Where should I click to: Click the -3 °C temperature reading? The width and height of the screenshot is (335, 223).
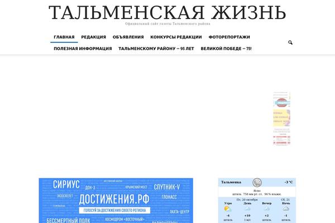[289, 182]
